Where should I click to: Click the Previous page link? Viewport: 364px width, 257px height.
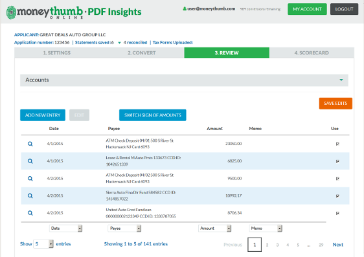233,245
